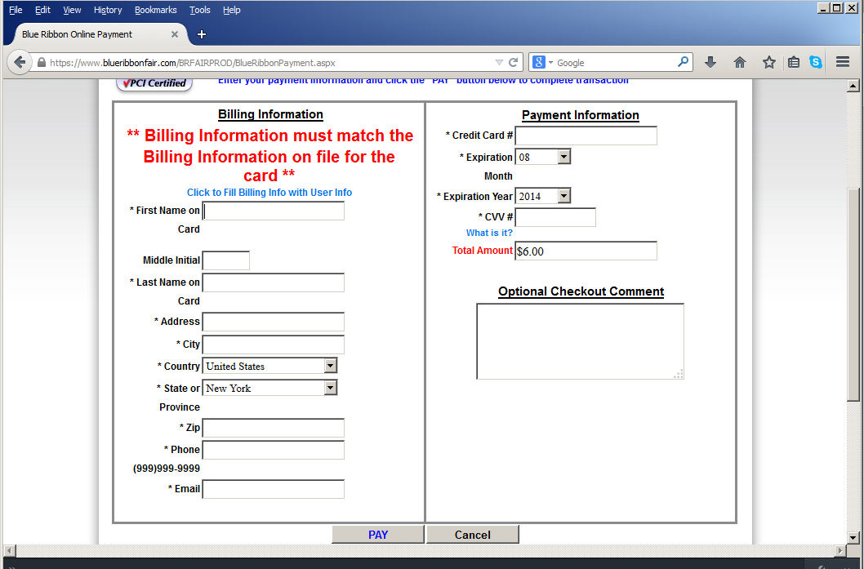864x569 pixels.
Task: Open the Tools menu
Action: pyautogui.click(x=199, y=10)
